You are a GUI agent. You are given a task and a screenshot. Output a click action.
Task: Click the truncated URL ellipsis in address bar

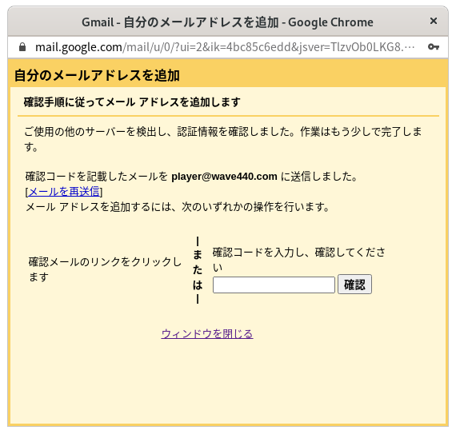pos(410,47)
